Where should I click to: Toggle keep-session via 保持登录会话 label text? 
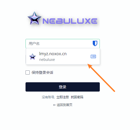point(42,72)
